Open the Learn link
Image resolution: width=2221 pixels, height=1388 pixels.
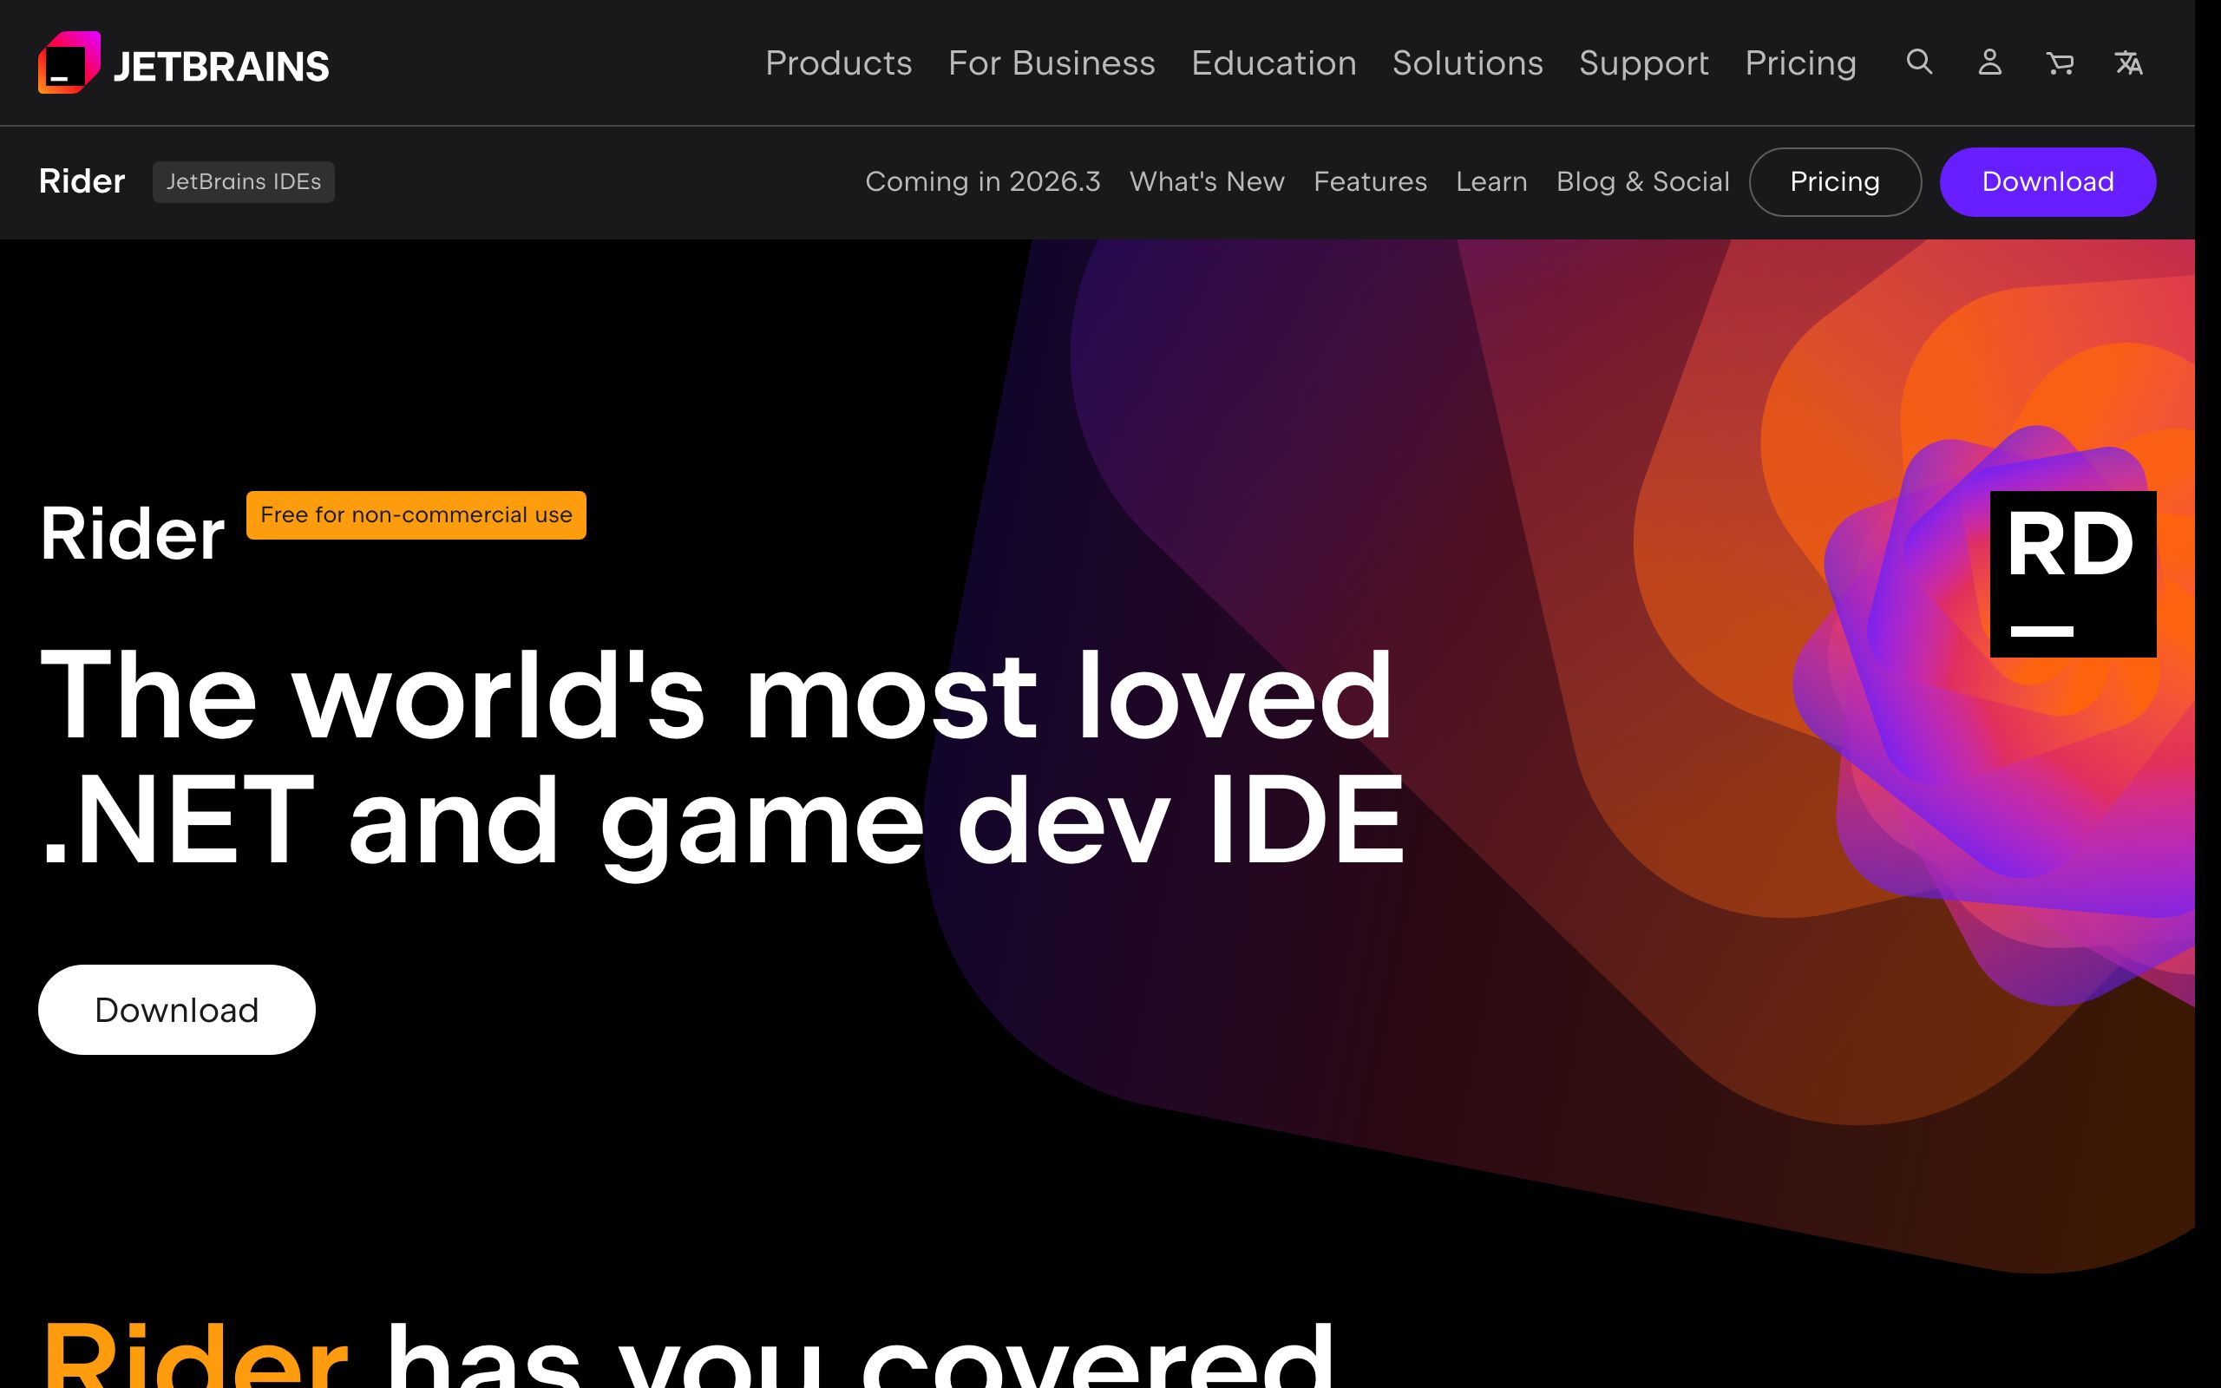coord(1491,182)
